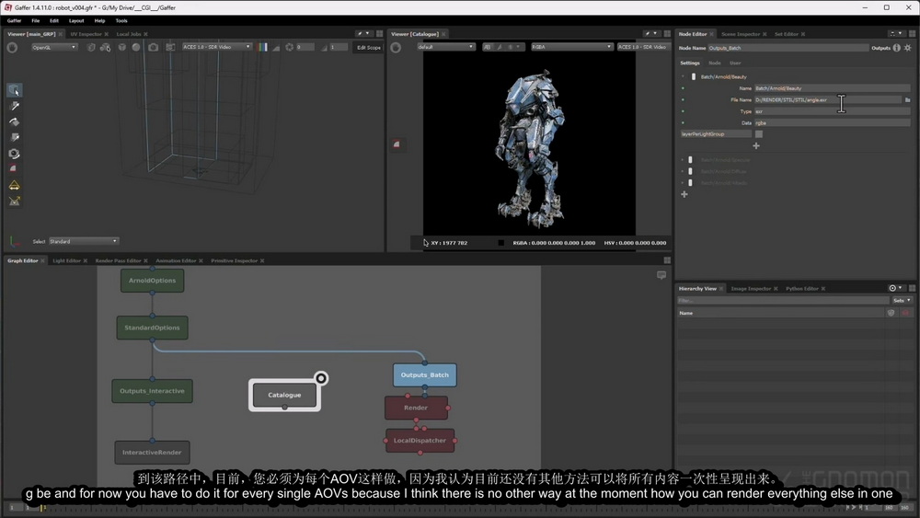Open the Sets dropdown in Hierarchy View
Viewport: 920px width, 518px height.
(902, 300)
